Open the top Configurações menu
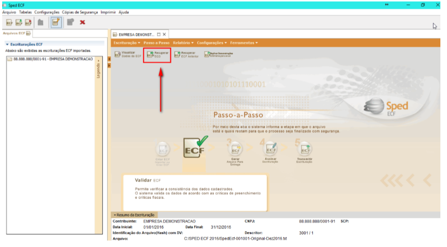The width and height of the screenshot is (447, 247). (47, 12)
